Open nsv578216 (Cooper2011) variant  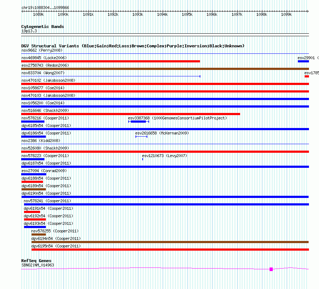(x=45, y=118)
